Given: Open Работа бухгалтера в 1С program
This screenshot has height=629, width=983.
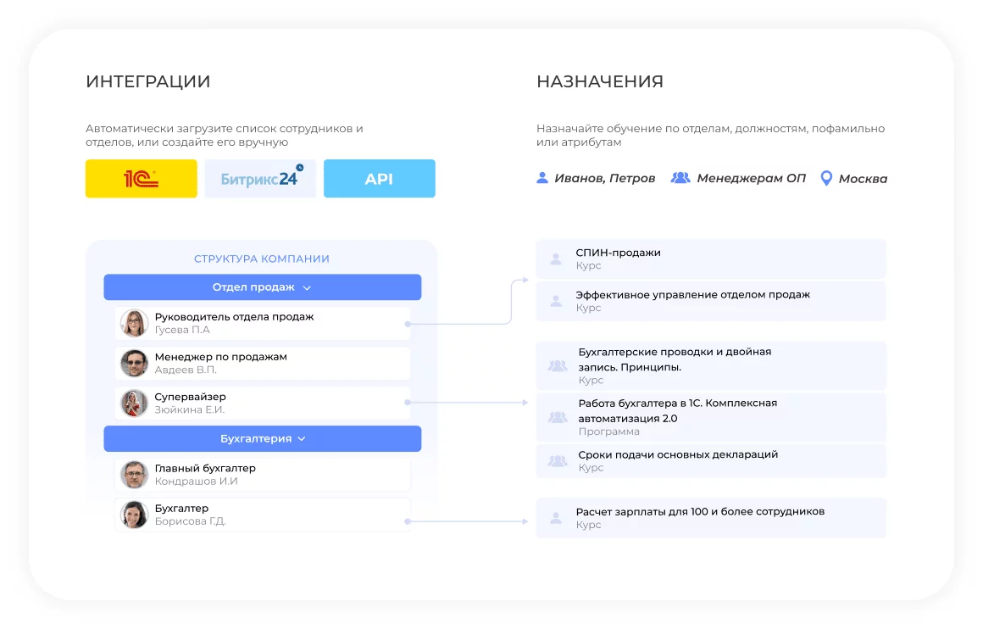Looking at the screenshot, I should [677, 411].
